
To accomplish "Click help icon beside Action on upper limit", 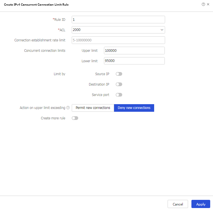I will coord(68,108).
